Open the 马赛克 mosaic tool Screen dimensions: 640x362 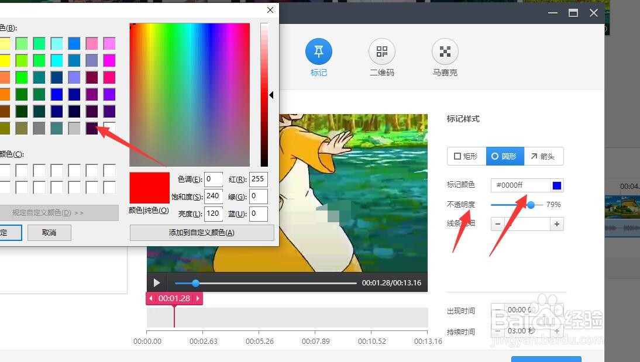(x=445, y=51)
